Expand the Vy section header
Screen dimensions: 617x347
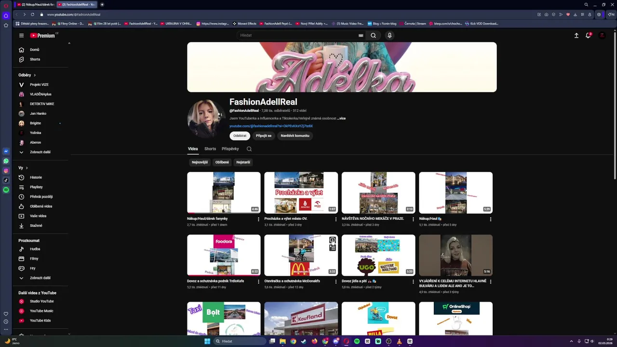23,168
